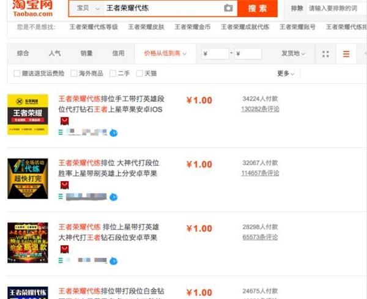Click red badge icon under first listing
The width and height of the screenshot is (367, 299).
[x=64, y=121]
